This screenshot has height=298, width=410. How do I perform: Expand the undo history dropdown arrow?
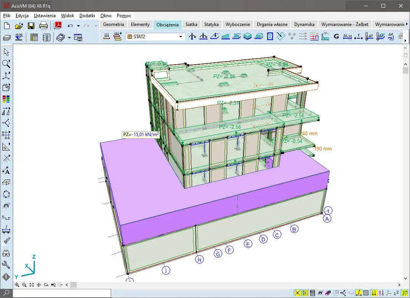coord(78,26)
